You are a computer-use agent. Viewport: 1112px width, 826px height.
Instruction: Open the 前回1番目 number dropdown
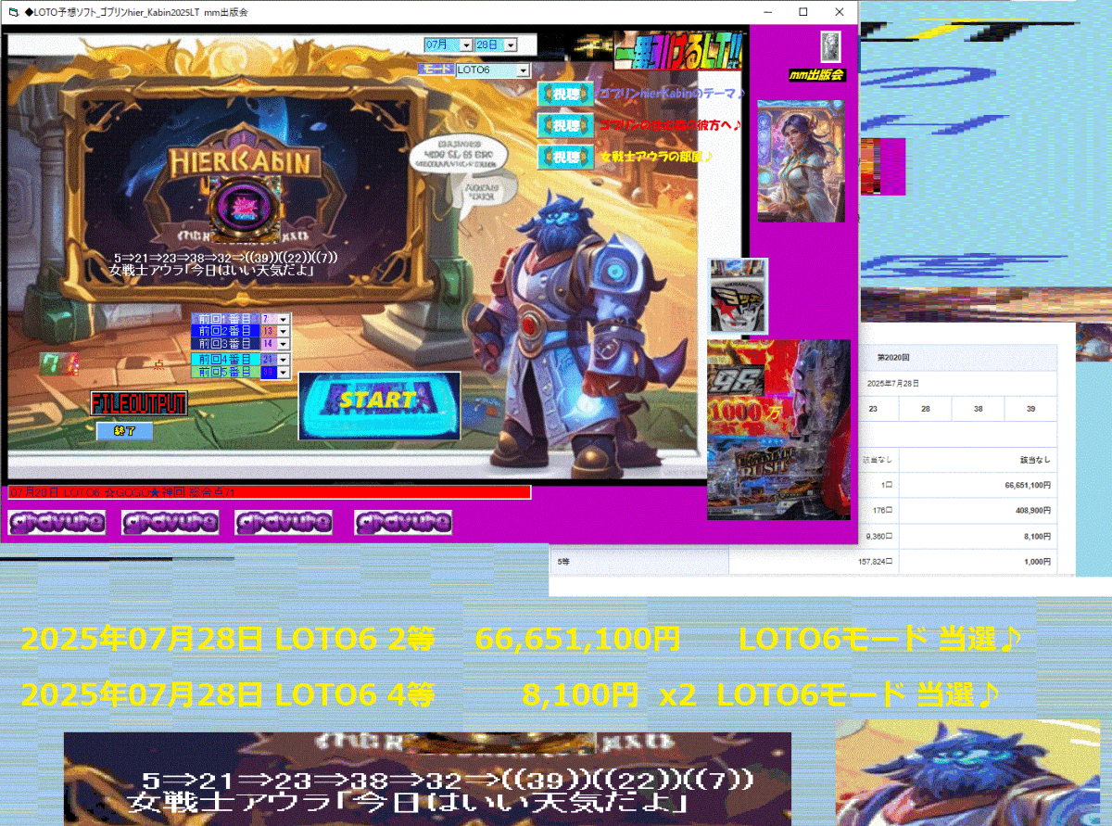click(276, 319)
